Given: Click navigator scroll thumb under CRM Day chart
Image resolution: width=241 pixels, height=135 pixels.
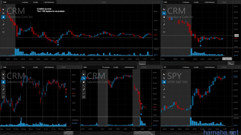Looking at the screenshot, I should [69, 133].
